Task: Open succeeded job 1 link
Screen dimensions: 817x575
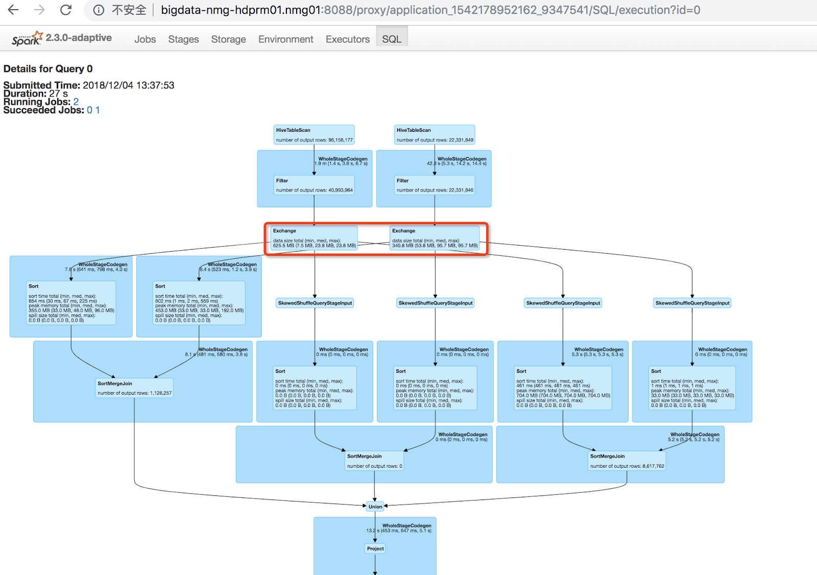Action: tap(98, 110)
